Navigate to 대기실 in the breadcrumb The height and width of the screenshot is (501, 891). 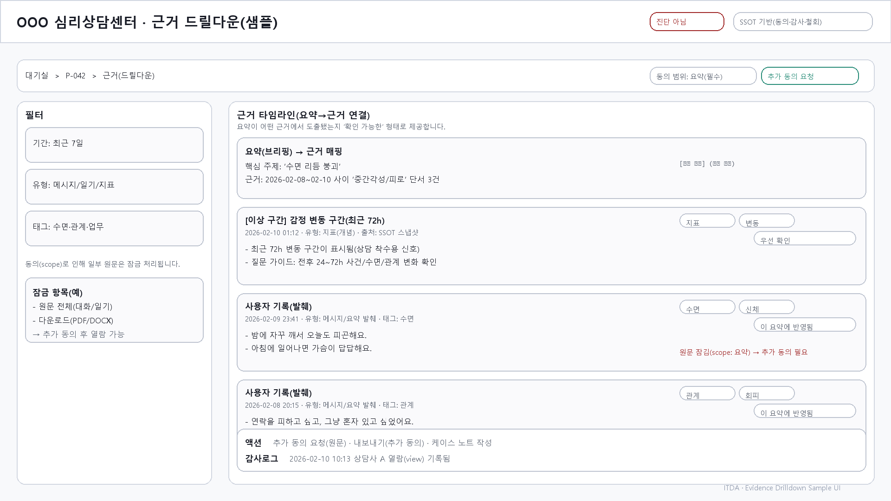coord(36,76)
